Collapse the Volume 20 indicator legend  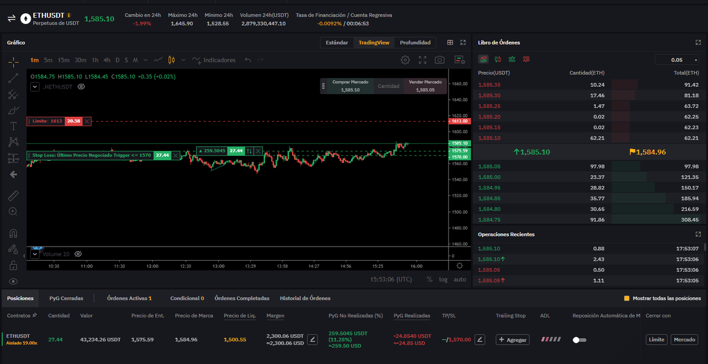34,254
